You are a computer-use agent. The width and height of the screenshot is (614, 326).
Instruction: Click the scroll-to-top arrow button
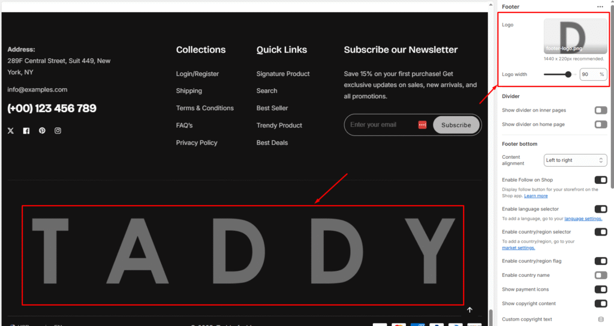tap(470, 310)
